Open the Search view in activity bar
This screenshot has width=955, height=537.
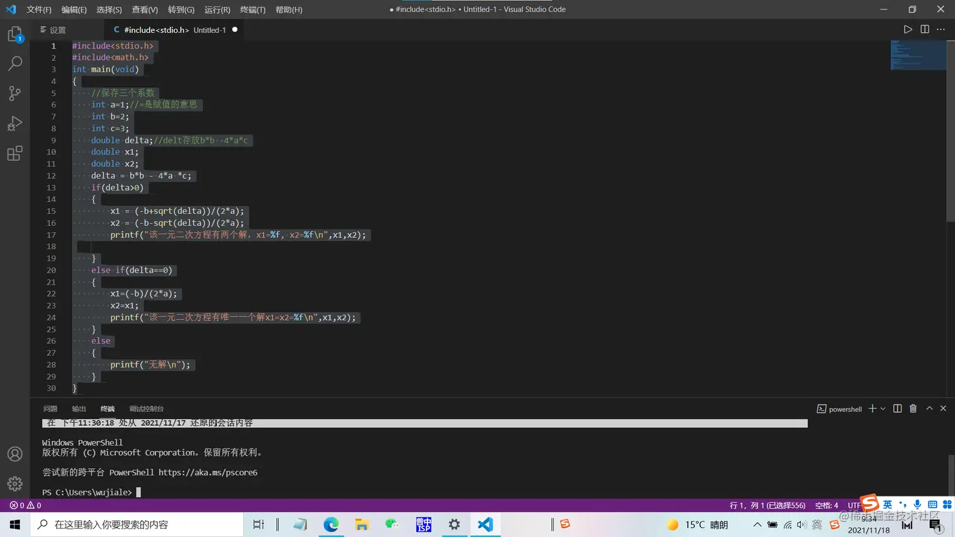click(15, 63)
